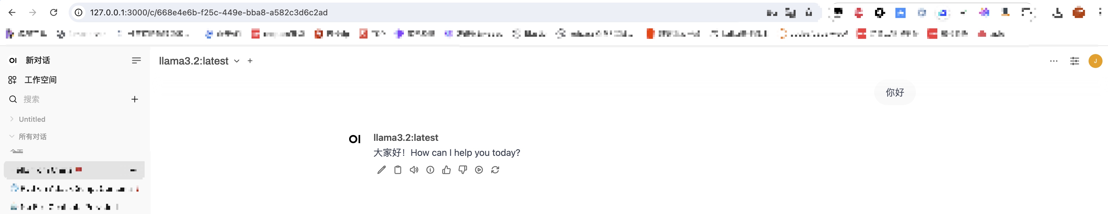Add another model with plus button
The height and width of the screenshot is (214, 1108).
pyautogui.click(x=250, y=61)
